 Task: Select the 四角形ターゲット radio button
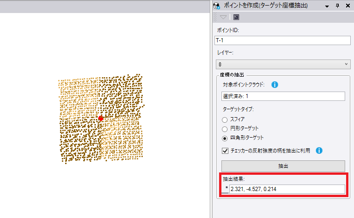[225, 138]
